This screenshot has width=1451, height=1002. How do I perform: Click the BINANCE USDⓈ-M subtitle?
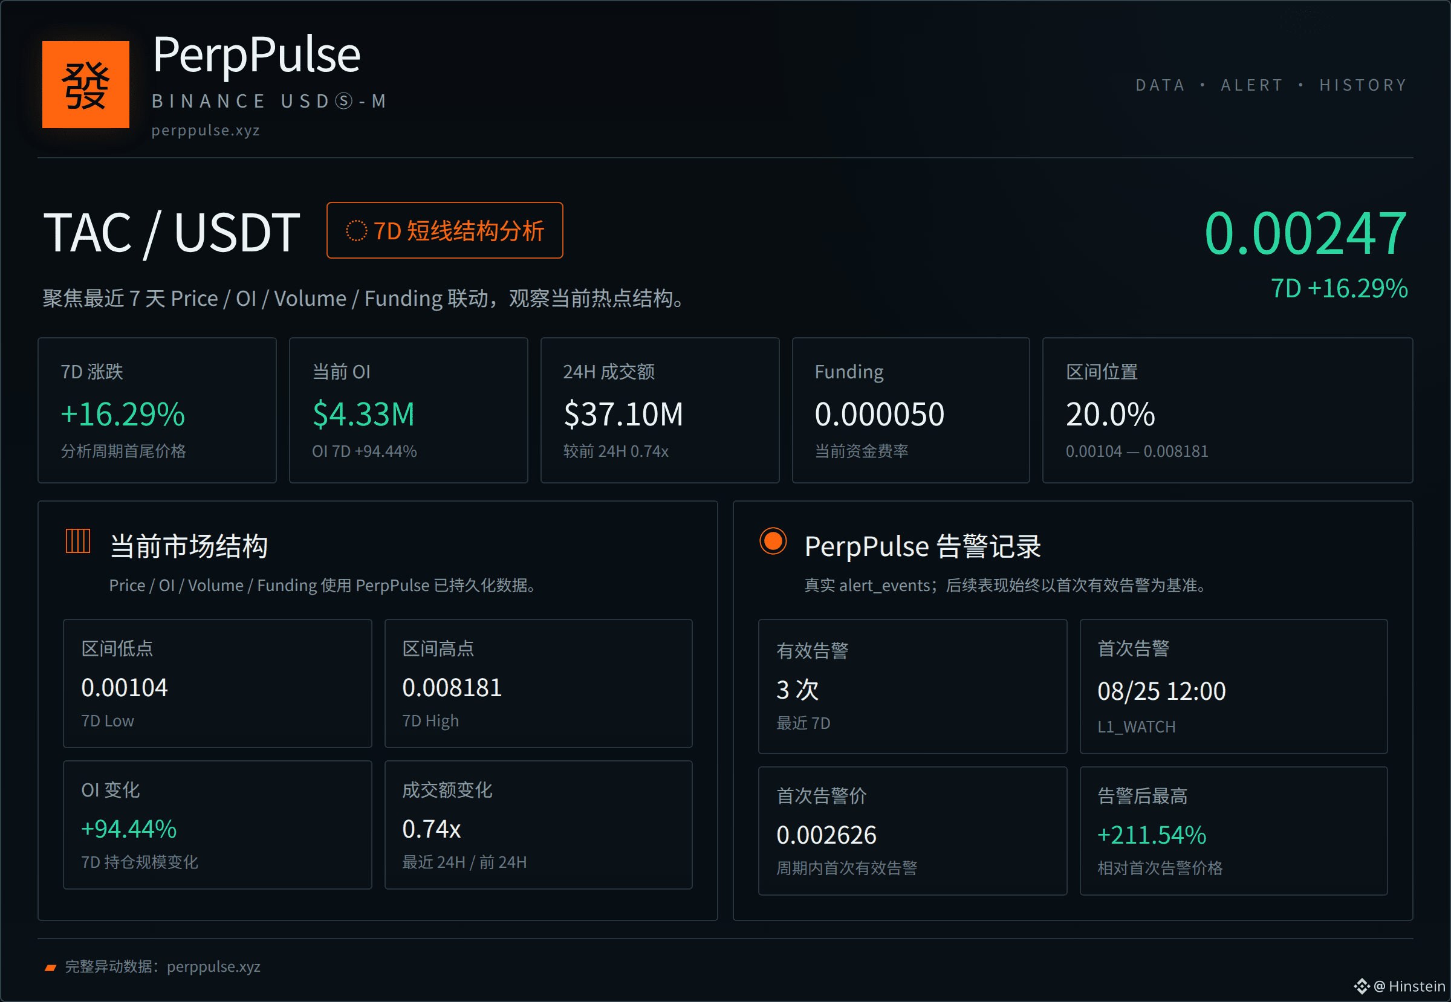(270, 101)
